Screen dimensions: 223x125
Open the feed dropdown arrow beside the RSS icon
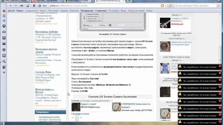(165, 6)
